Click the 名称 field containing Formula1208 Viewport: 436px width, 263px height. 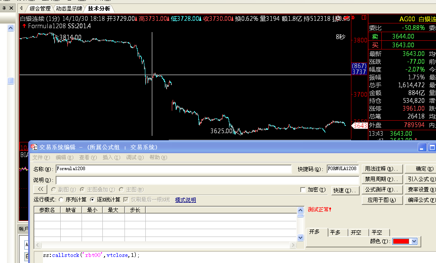174,169
